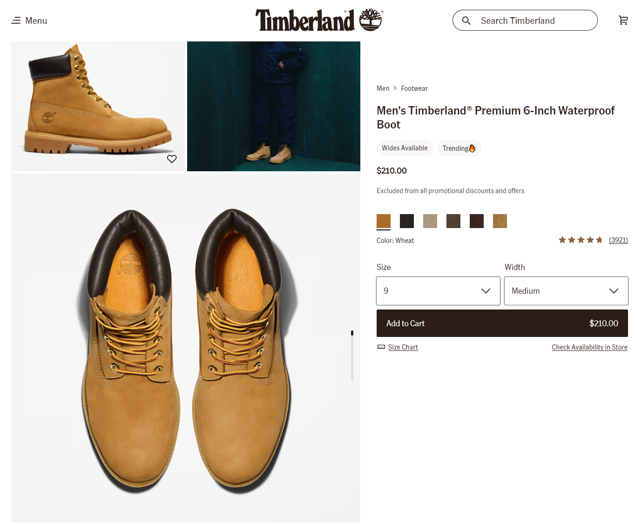Pick the light grey-beige color swatch
This screenshot has width=635, height=525.
click(430, 221)
